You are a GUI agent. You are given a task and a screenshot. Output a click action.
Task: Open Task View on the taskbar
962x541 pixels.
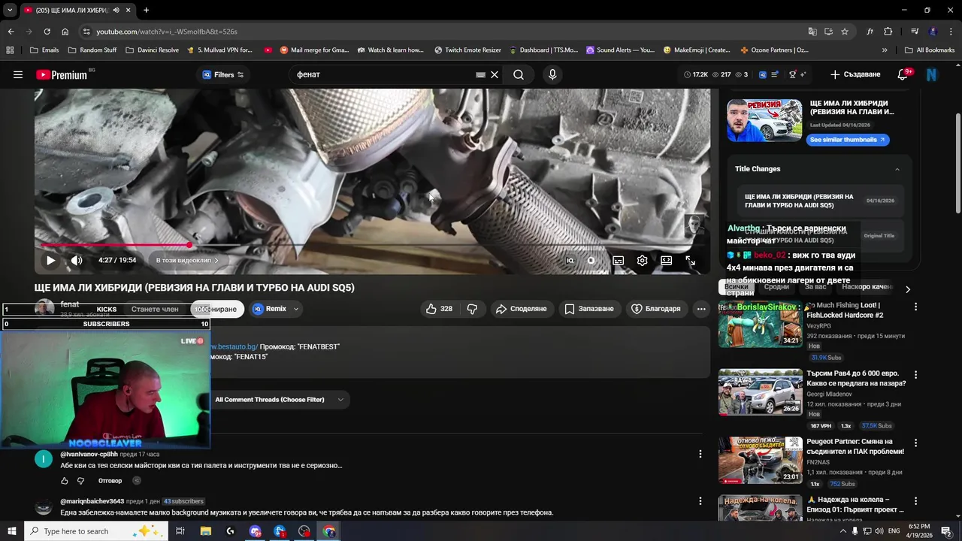tap(180, 531)
